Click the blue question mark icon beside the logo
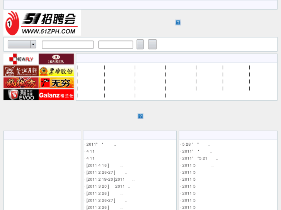Image resolution: width=281 pixels, height=210 pixels. point(178,22)
